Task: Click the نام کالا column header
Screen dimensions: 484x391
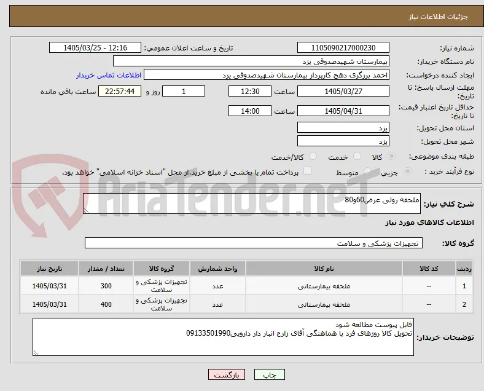Action: click(324, 269)
